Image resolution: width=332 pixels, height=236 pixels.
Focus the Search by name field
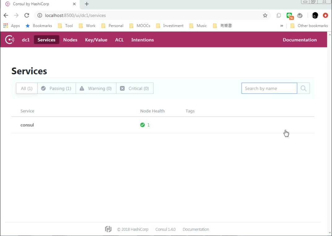point(269,88)
